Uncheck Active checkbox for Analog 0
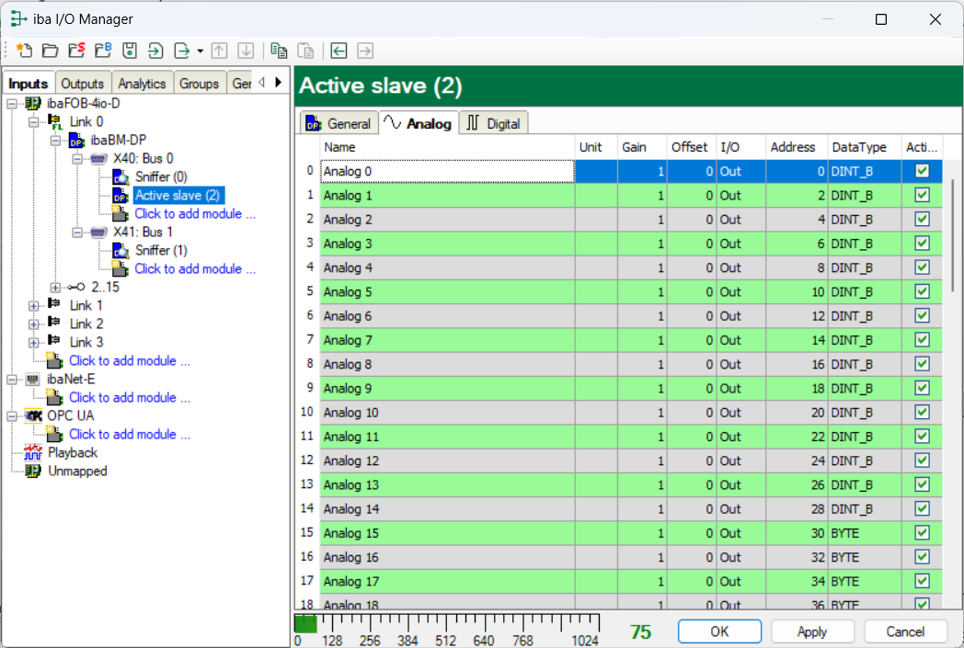The width and height of the screenshot is (964, 648). pyautogui.click(x=923, y=171)
